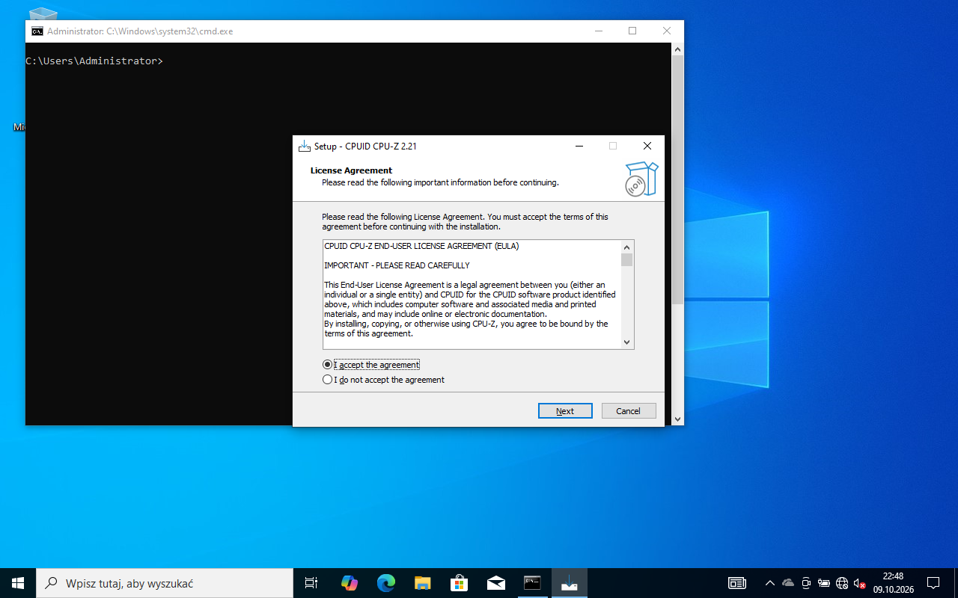Click the 'License Agreement' heading text
This screenshot has height=598, width=958.
[x=351, y=170]
